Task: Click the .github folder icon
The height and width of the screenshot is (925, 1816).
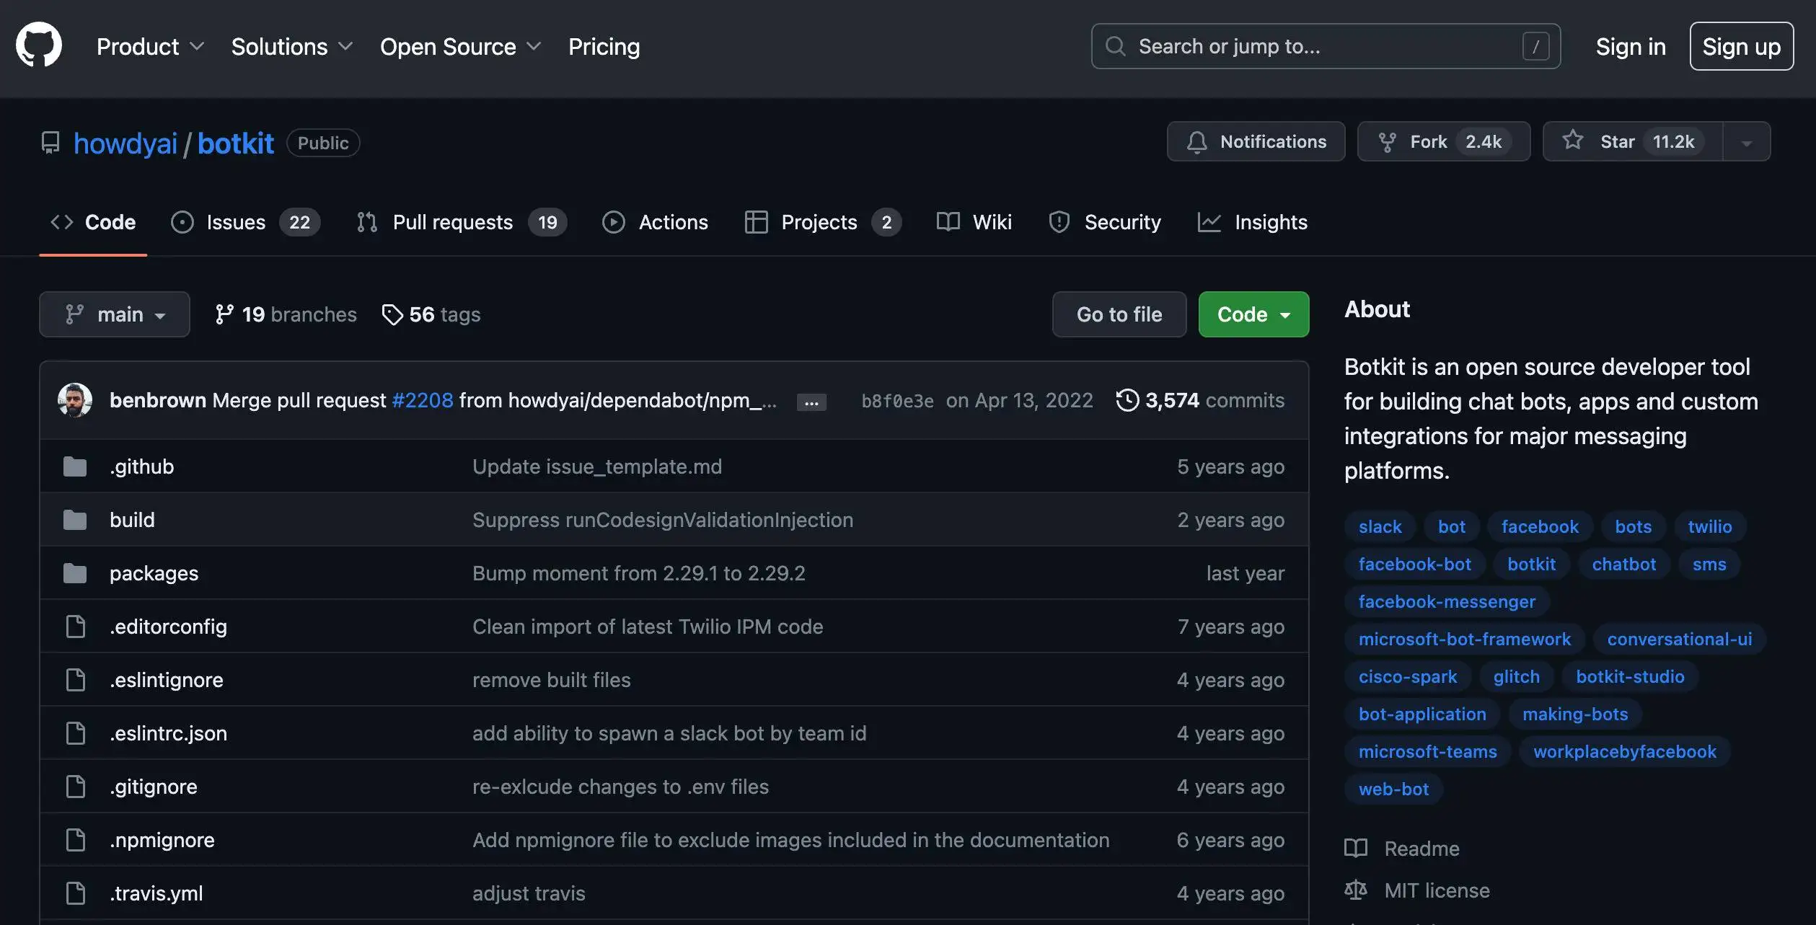Action: (75, 466)
